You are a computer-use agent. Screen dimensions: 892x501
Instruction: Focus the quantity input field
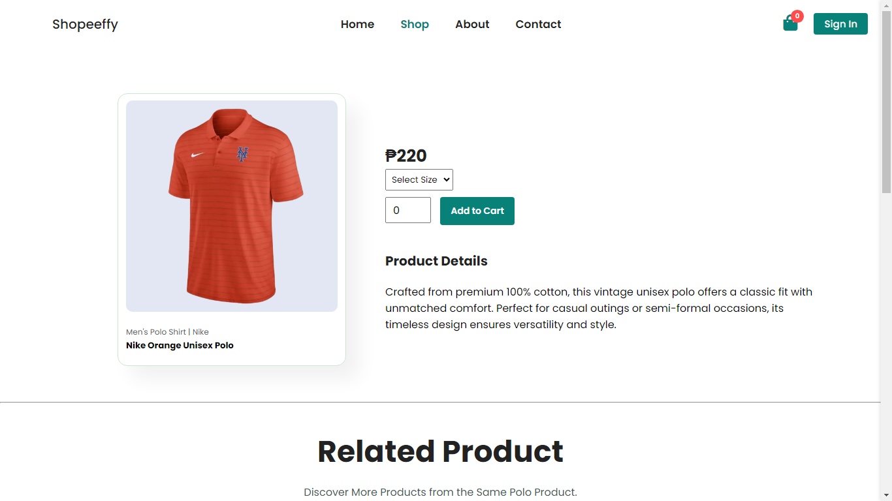point(408,210)
